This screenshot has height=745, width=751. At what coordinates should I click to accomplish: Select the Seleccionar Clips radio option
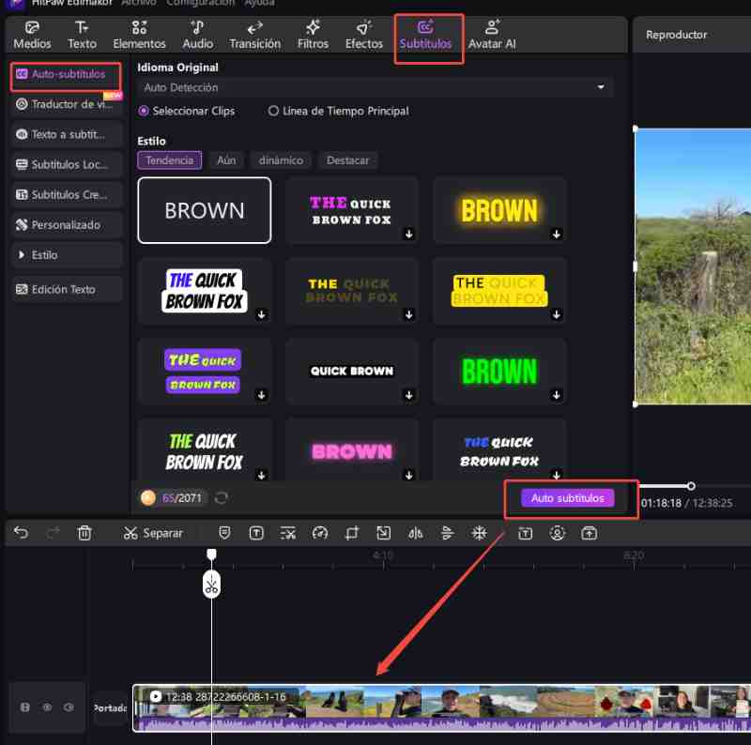click(144, 111)
